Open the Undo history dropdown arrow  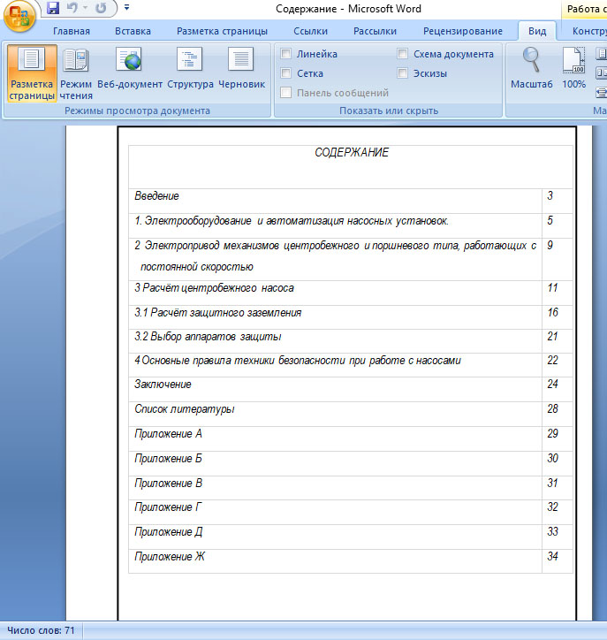point(85,9)
